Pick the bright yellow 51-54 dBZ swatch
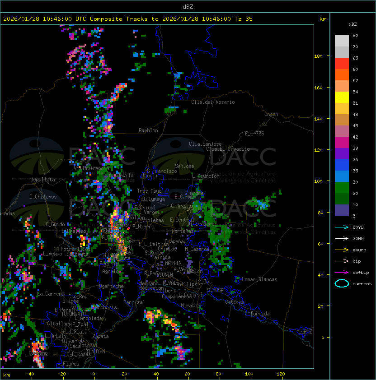Screen dimensions: 376x380 click(342, 97)
